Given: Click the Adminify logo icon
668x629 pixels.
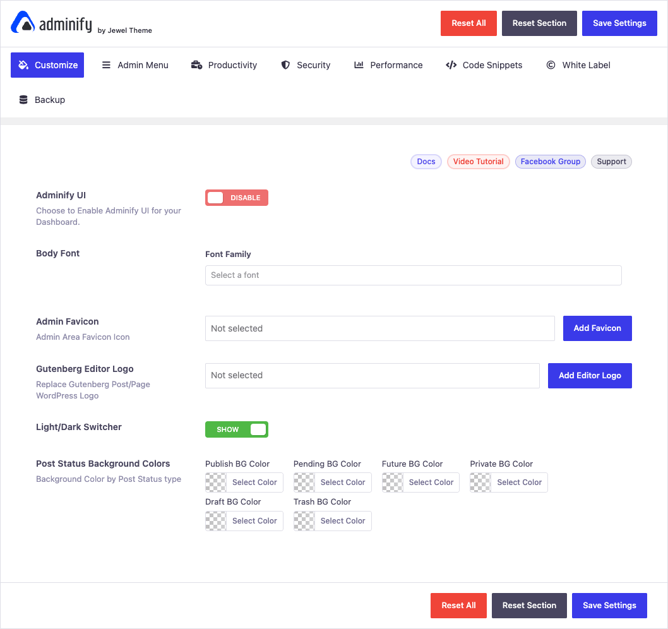Looking at the screenshot, I should click(23, 22).
